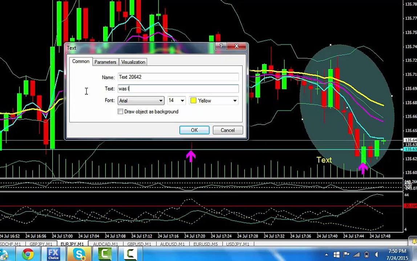Open the Arial font dropdown

tap(141, 101)
